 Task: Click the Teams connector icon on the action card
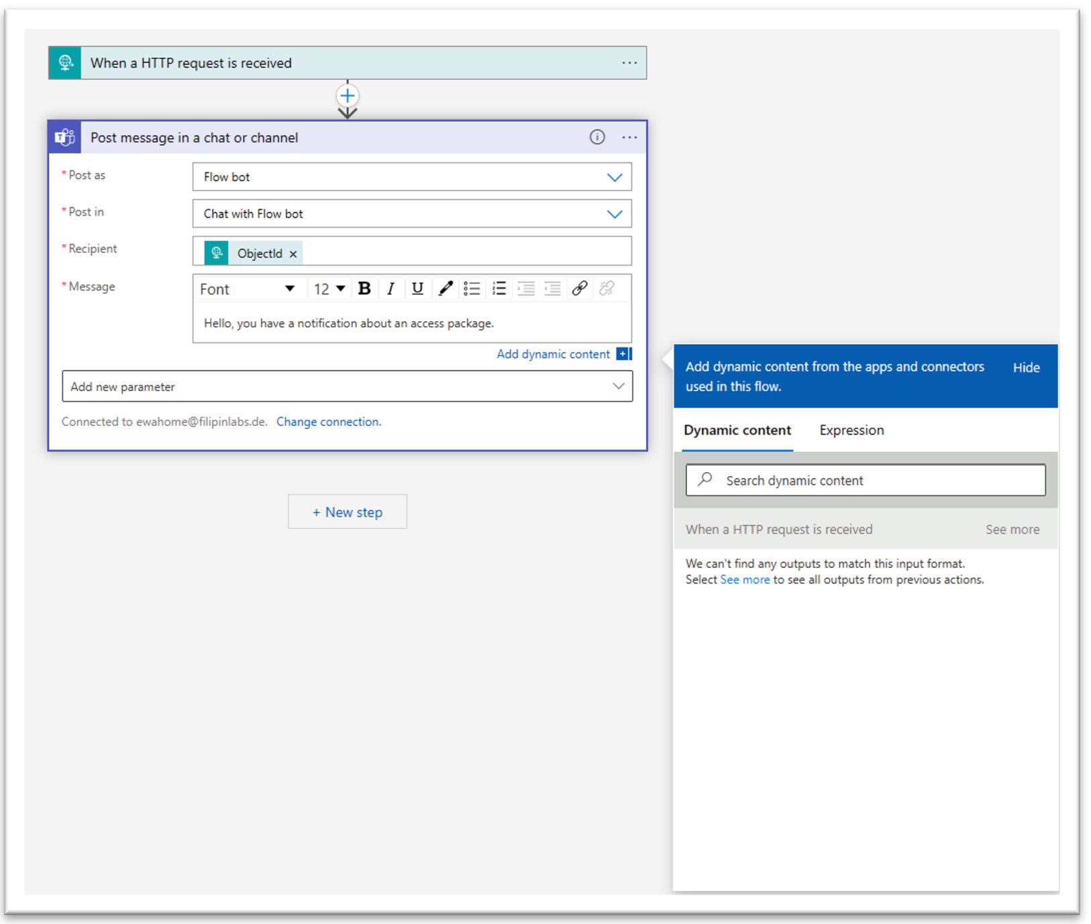click(64, 137)
